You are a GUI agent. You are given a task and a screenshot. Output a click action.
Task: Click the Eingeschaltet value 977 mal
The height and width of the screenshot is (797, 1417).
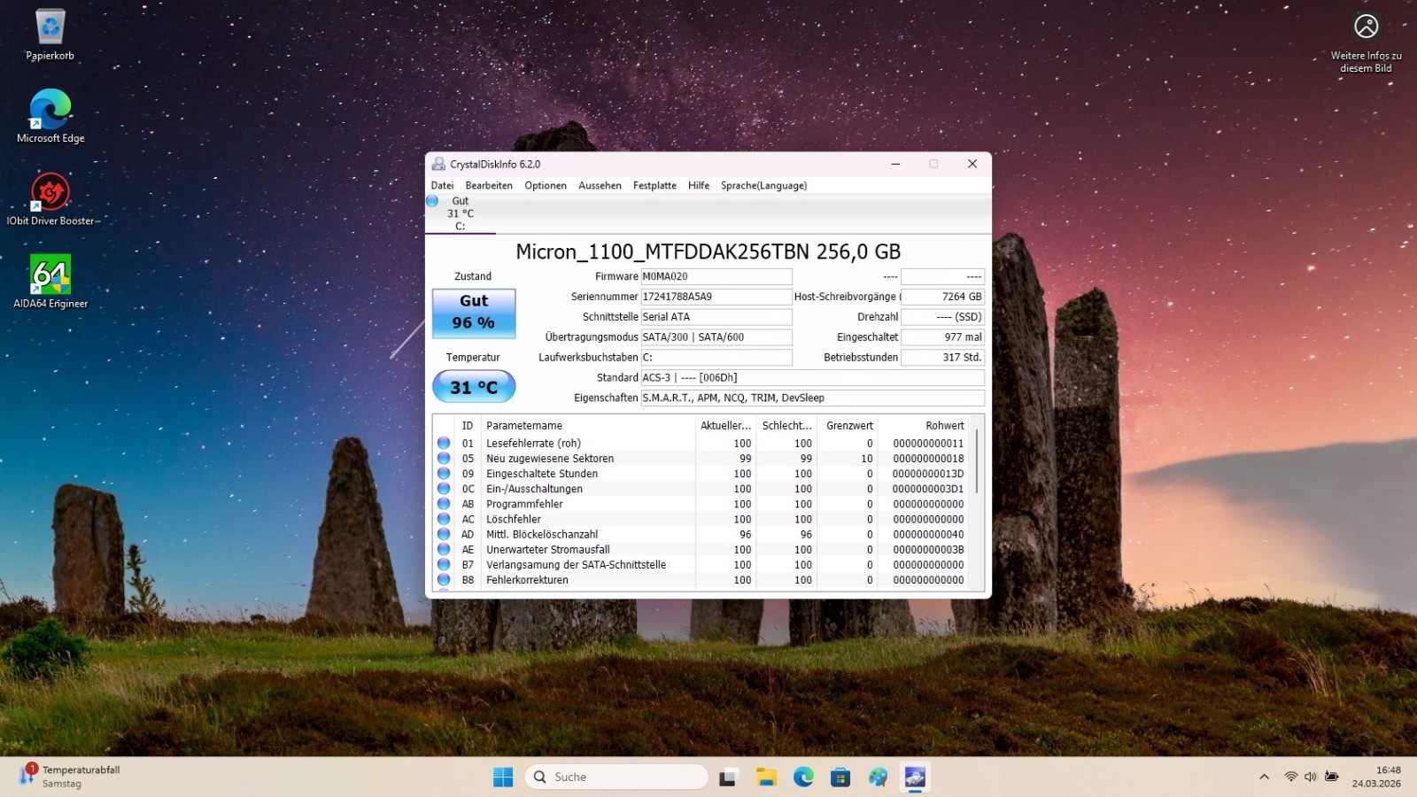pos(942,337)
